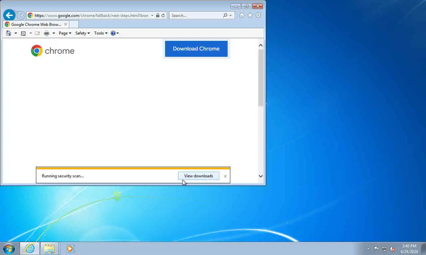
Task: Open the Tools menu in the command bar
Action: 101,33
